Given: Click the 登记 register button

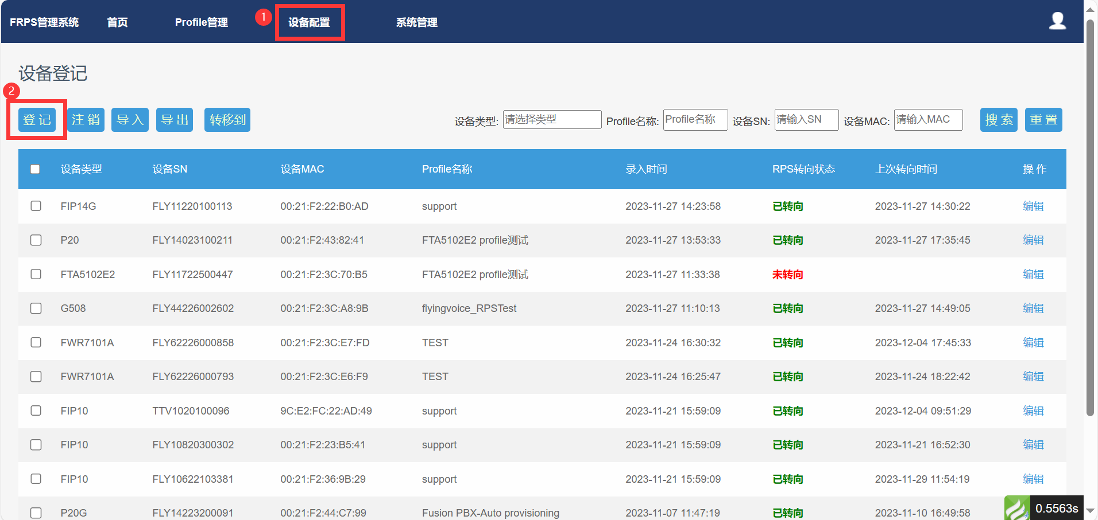Looking at the screenshot, I should (37, 120).
